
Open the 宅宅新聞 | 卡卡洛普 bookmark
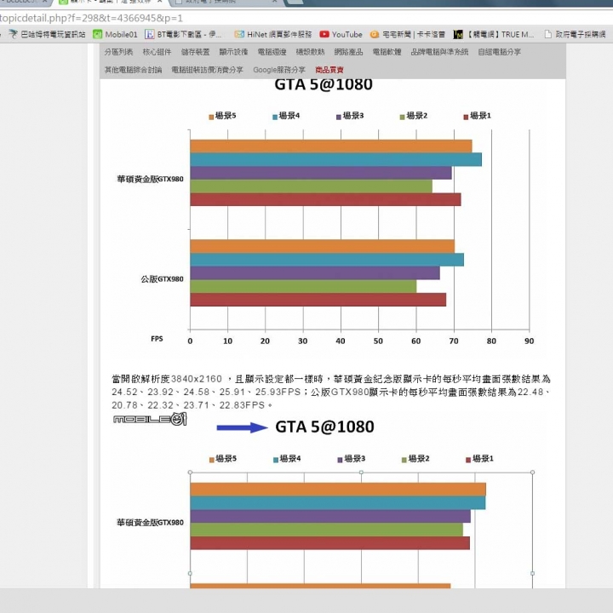pos(407,34)
